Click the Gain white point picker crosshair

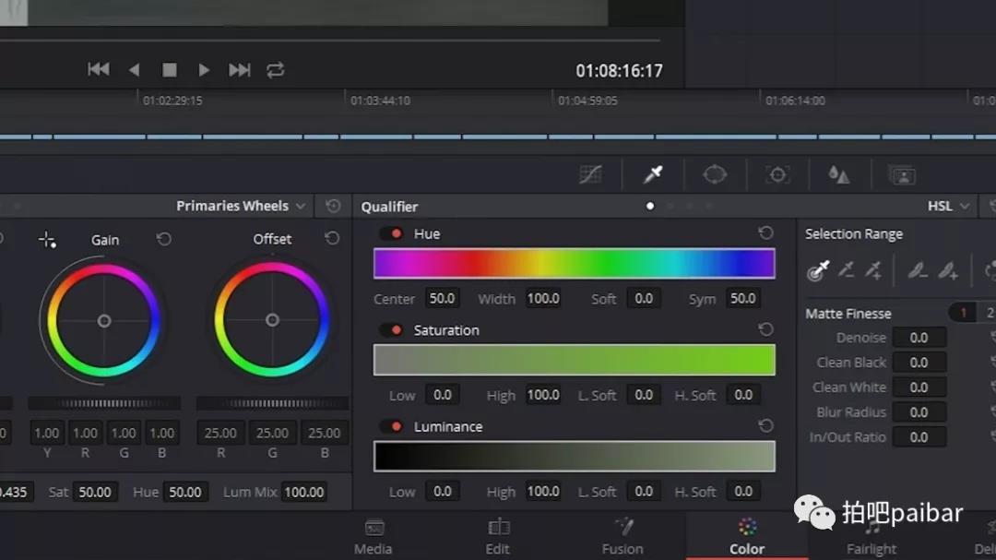coord(47,240)
